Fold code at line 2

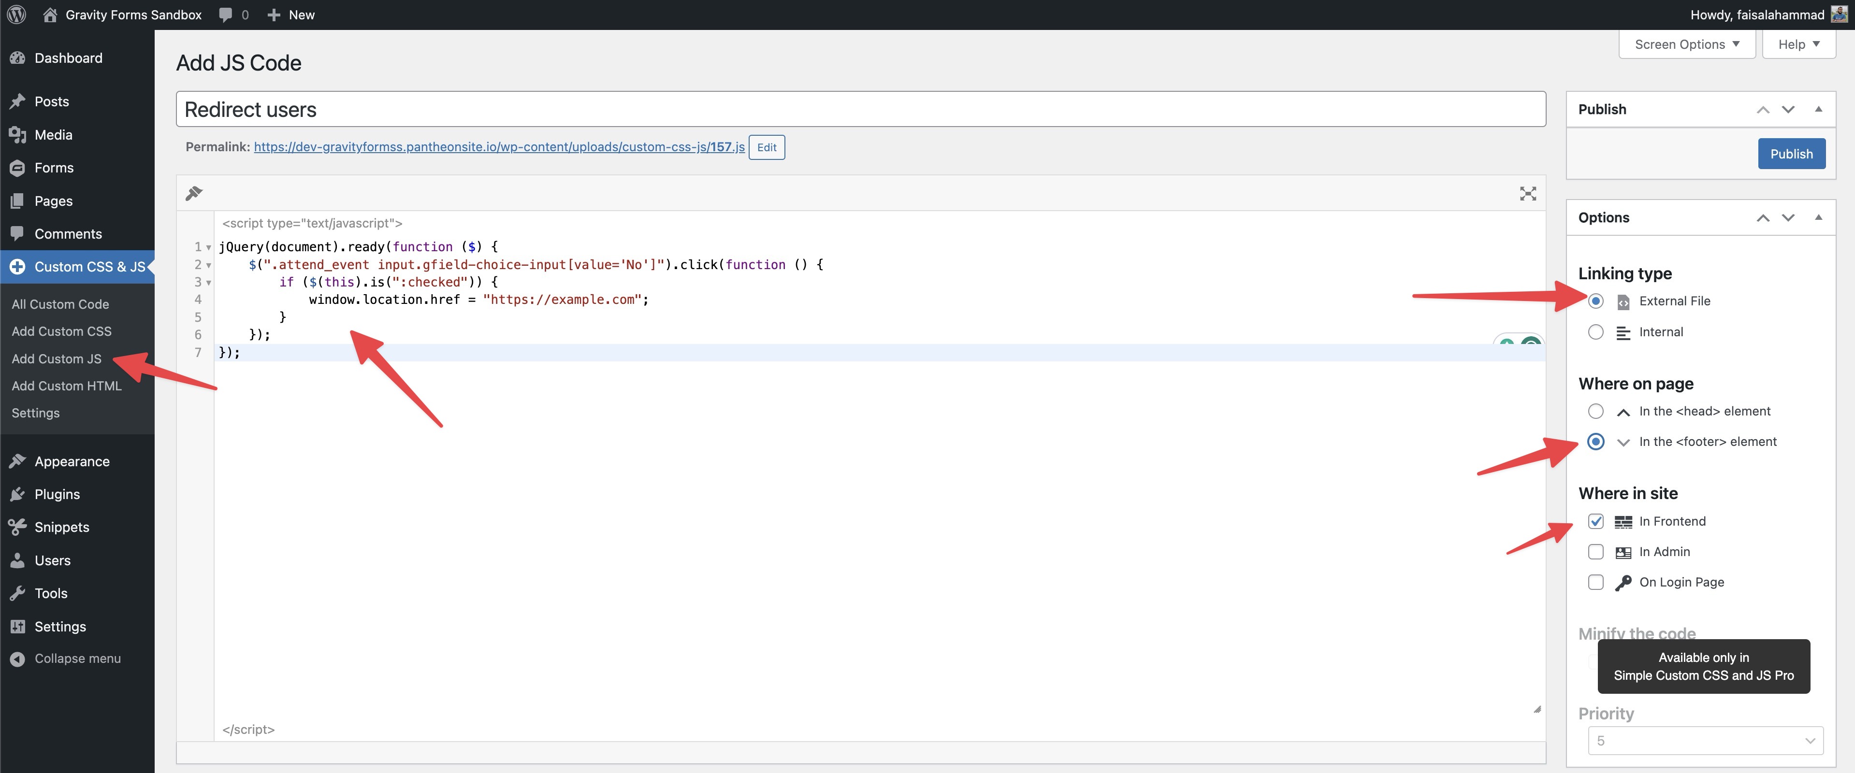[209, 265]
